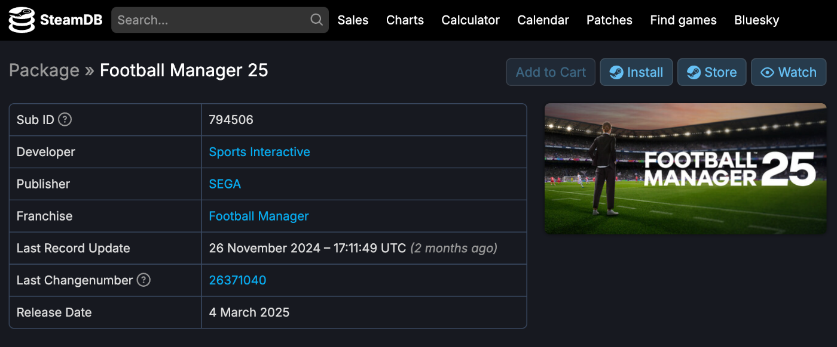Screen dimensions: 837x347
Task: Click the Steam icon on the Install button
Action: pos(616,72)
